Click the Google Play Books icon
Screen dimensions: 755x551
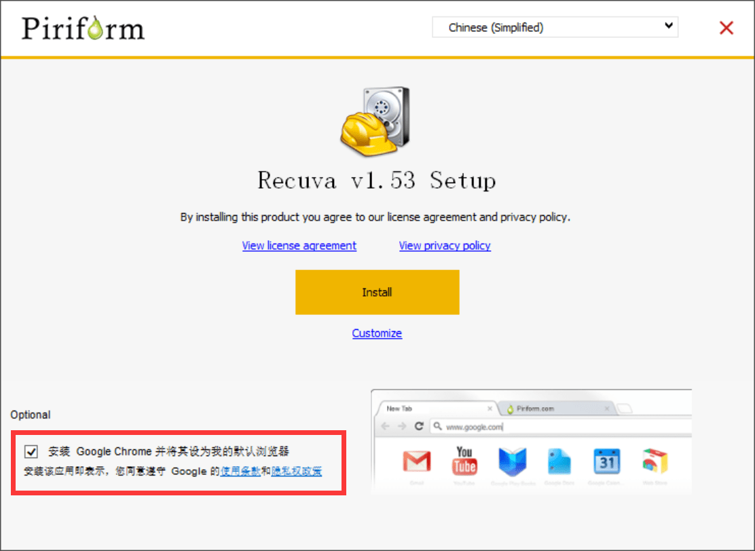(x=513, y=461)
